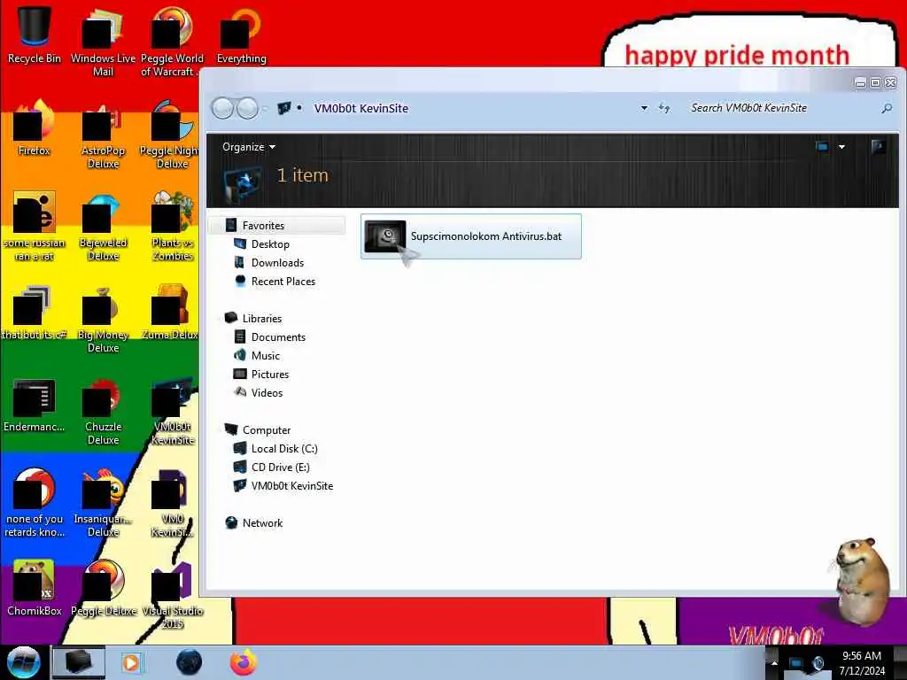The image size is (907, 680).
Task: Open the Windows Start menu
Action: click(x=23, y=662)
